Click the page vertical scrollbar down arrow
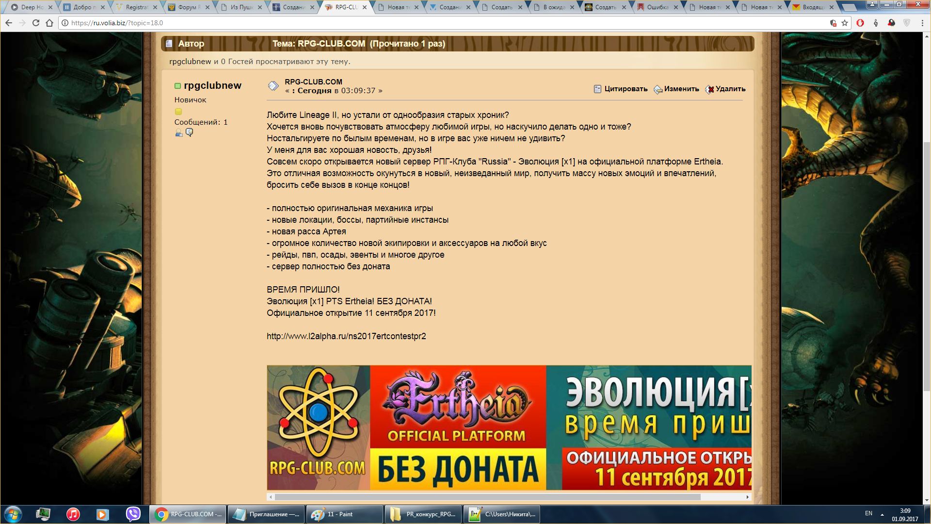Screen dimensions: 931x524 click(927, 500)
